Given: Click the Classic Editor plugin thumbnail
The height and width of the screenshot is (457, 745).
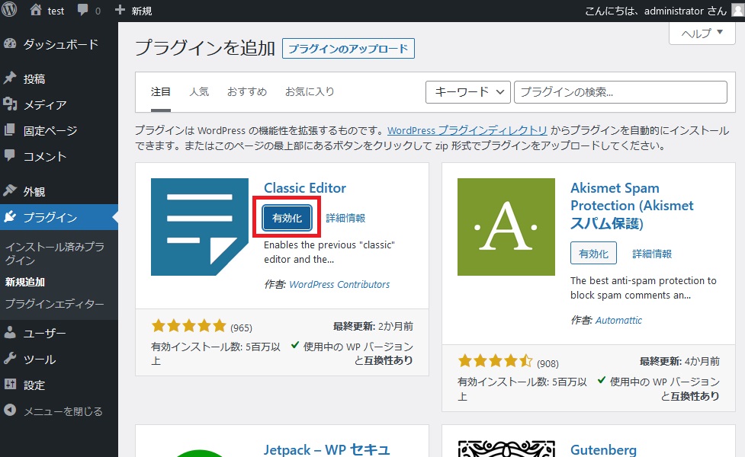Looking at the screenshot, I should point(200,227).
